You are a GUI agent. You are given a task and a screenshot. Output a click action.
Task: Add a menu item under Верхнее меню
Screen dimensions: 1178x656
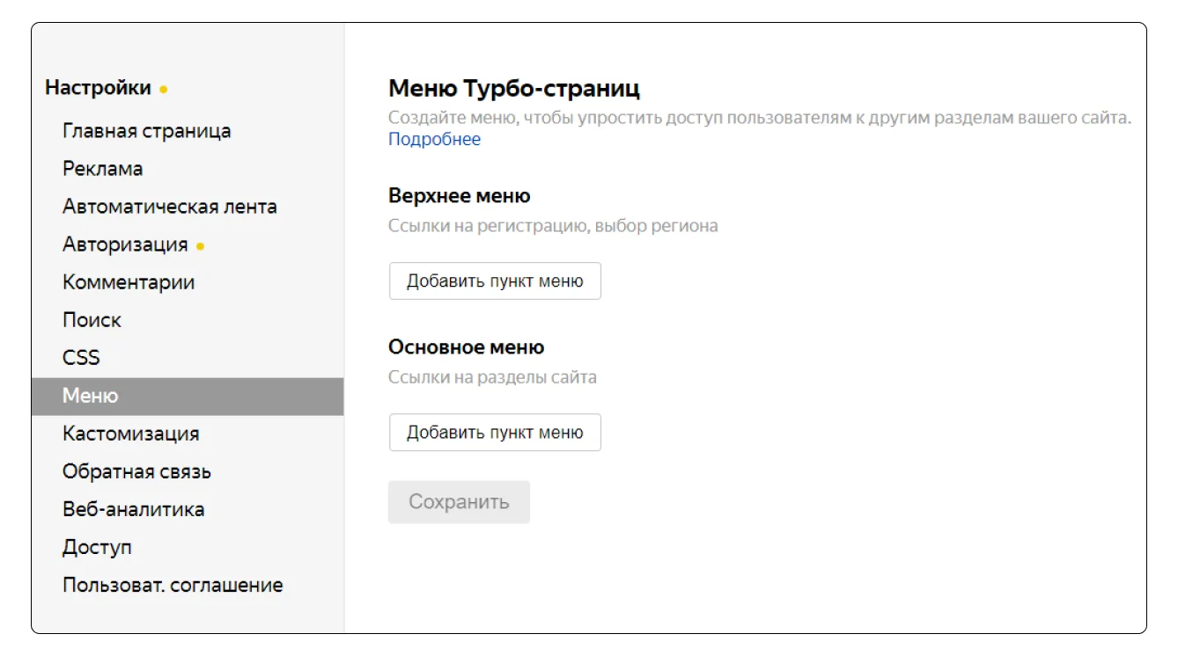pos(495,281)
